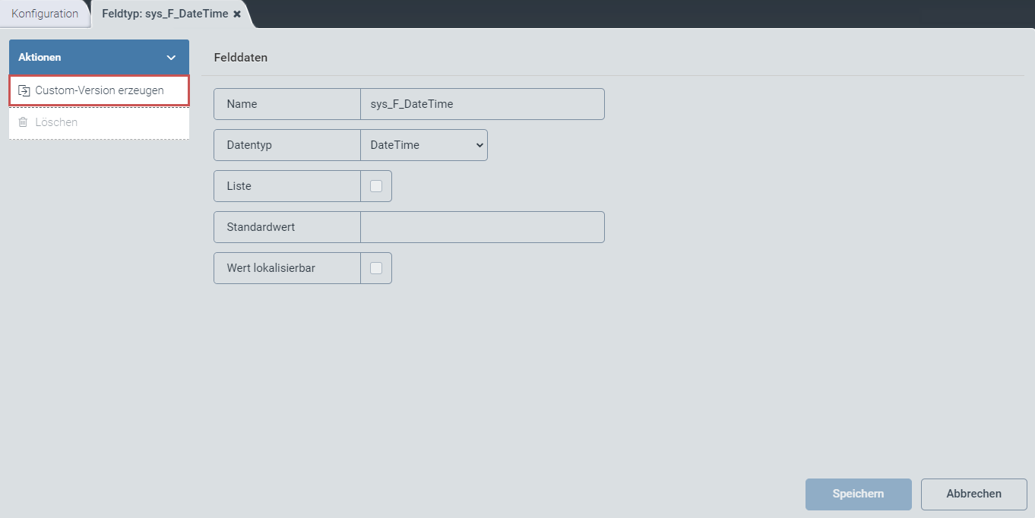Tick the Wert lokalisierbar checkbox
Viewport: 1035px width, 518px height.
(375, 268)
